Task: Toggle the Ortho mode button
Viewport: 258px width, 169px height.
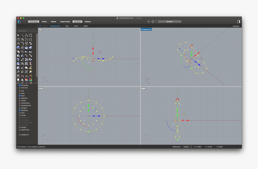Action: point(44,22)
